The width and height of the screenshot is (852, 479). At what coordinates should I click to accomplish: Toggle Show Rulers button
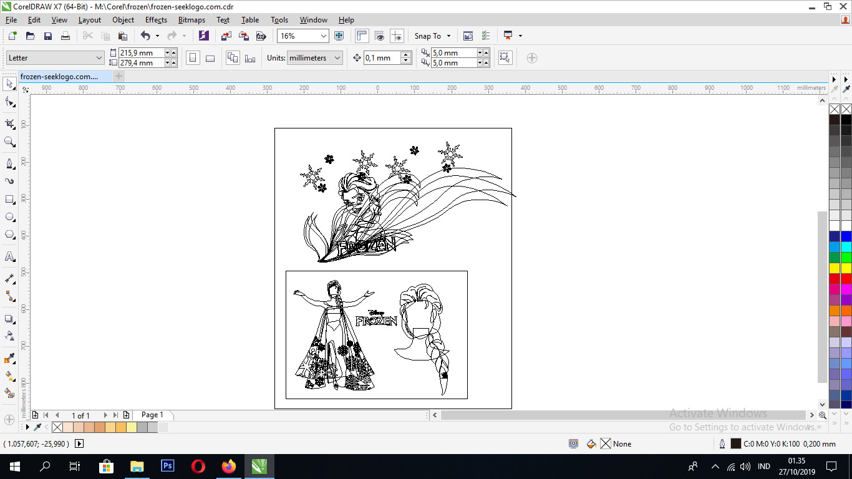(362, 36)
